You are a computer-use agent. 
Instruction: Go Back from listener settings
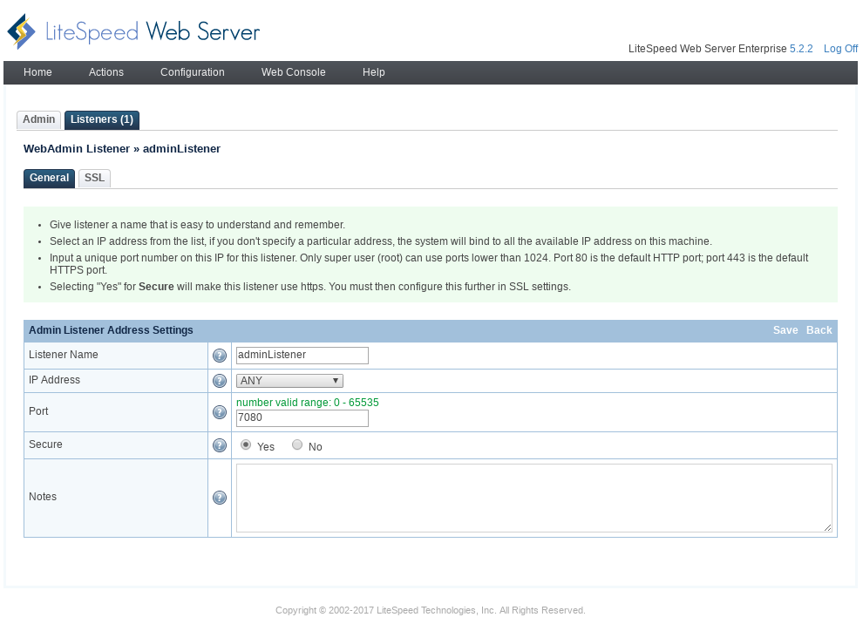pyautogui.click(x=819, y=330)
